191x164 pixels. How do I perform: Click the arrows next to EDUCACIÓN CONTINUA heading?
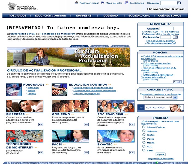(109, 84)
